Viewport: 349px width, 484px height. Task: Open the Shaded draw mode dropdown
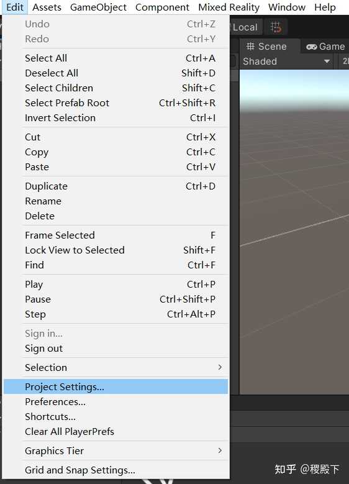click(x=287, y=61)
